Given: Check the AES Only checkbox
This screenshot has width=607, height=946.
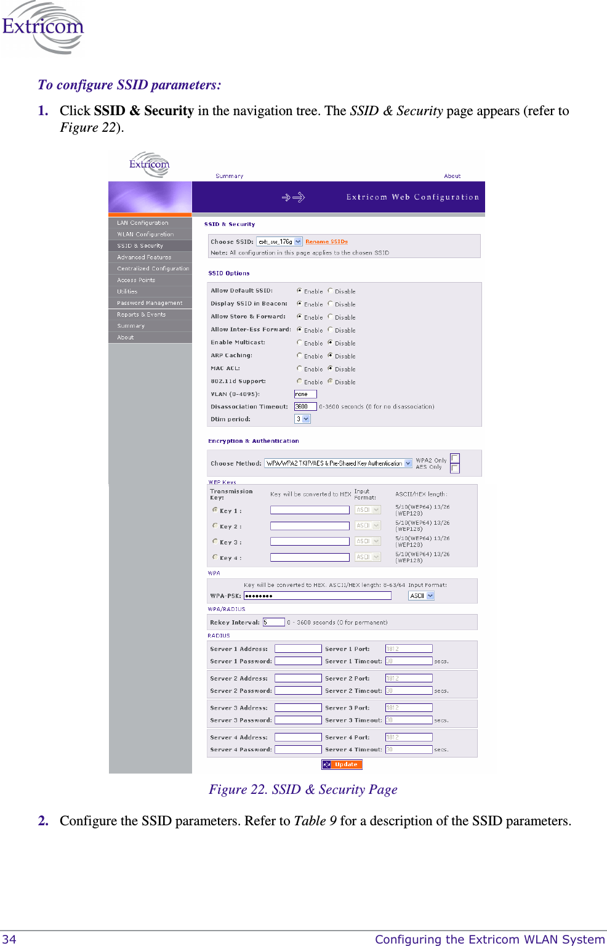Looking at the screenshot, I should (x=454, y=468).
